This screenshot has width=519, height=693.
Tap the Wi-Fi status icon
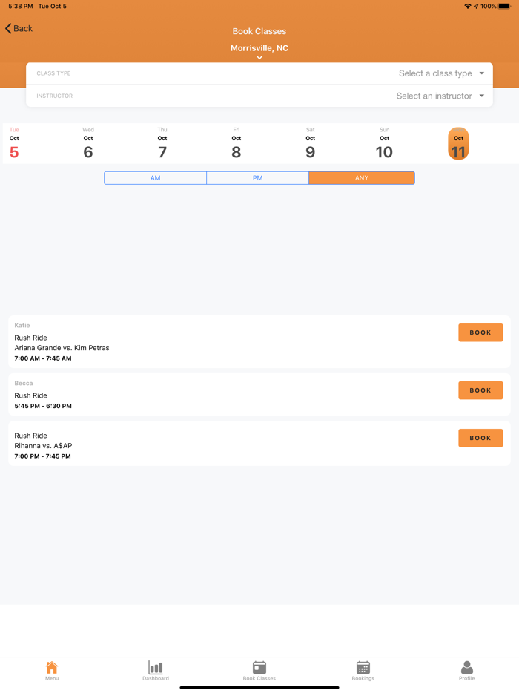pos(467,7)
